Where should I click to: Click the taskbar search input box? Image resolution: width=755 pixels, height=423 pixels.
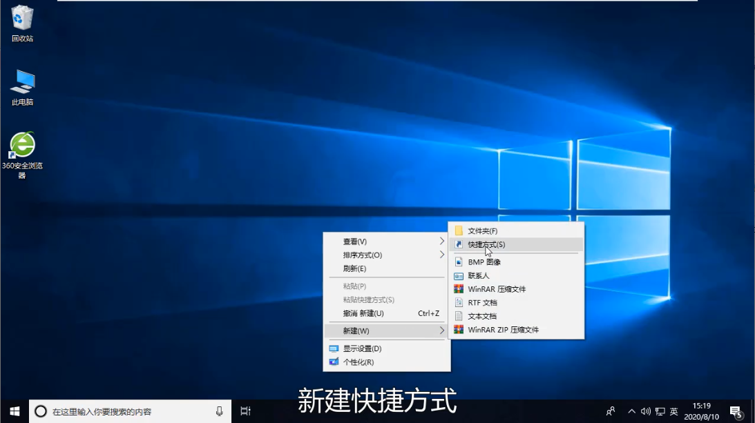point(128,411)
